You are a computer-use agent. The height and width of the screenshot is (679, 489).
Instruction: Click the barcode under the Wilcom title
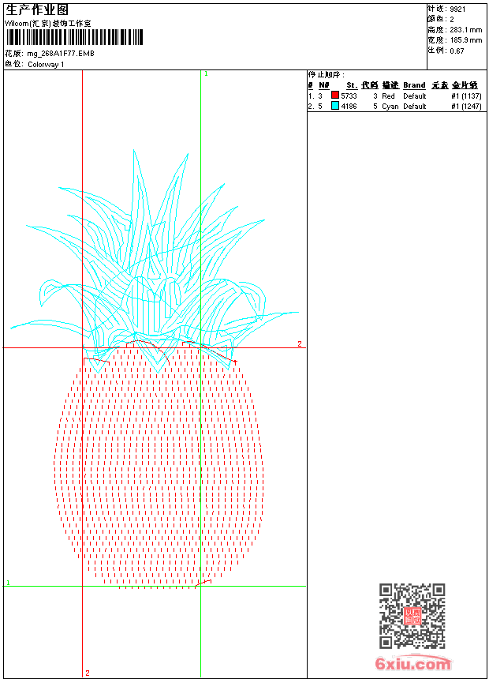[74, 37]
